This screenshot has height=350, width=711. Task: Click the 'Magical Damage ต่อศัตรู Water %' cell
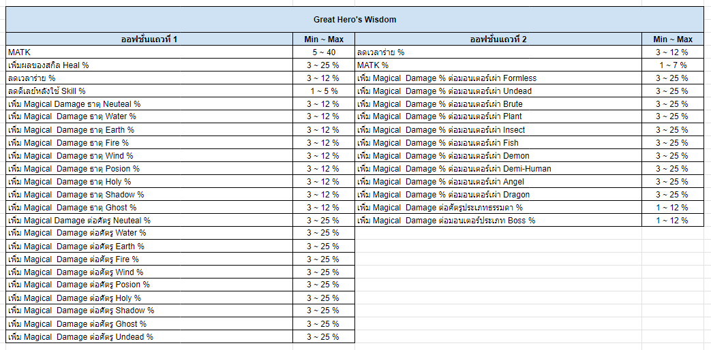pos(149,233)
